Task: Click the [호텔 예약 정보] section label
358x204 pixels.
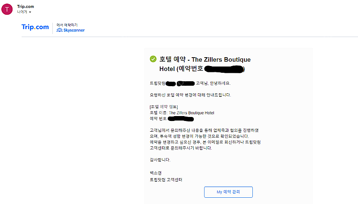Action: pos(164,107)
